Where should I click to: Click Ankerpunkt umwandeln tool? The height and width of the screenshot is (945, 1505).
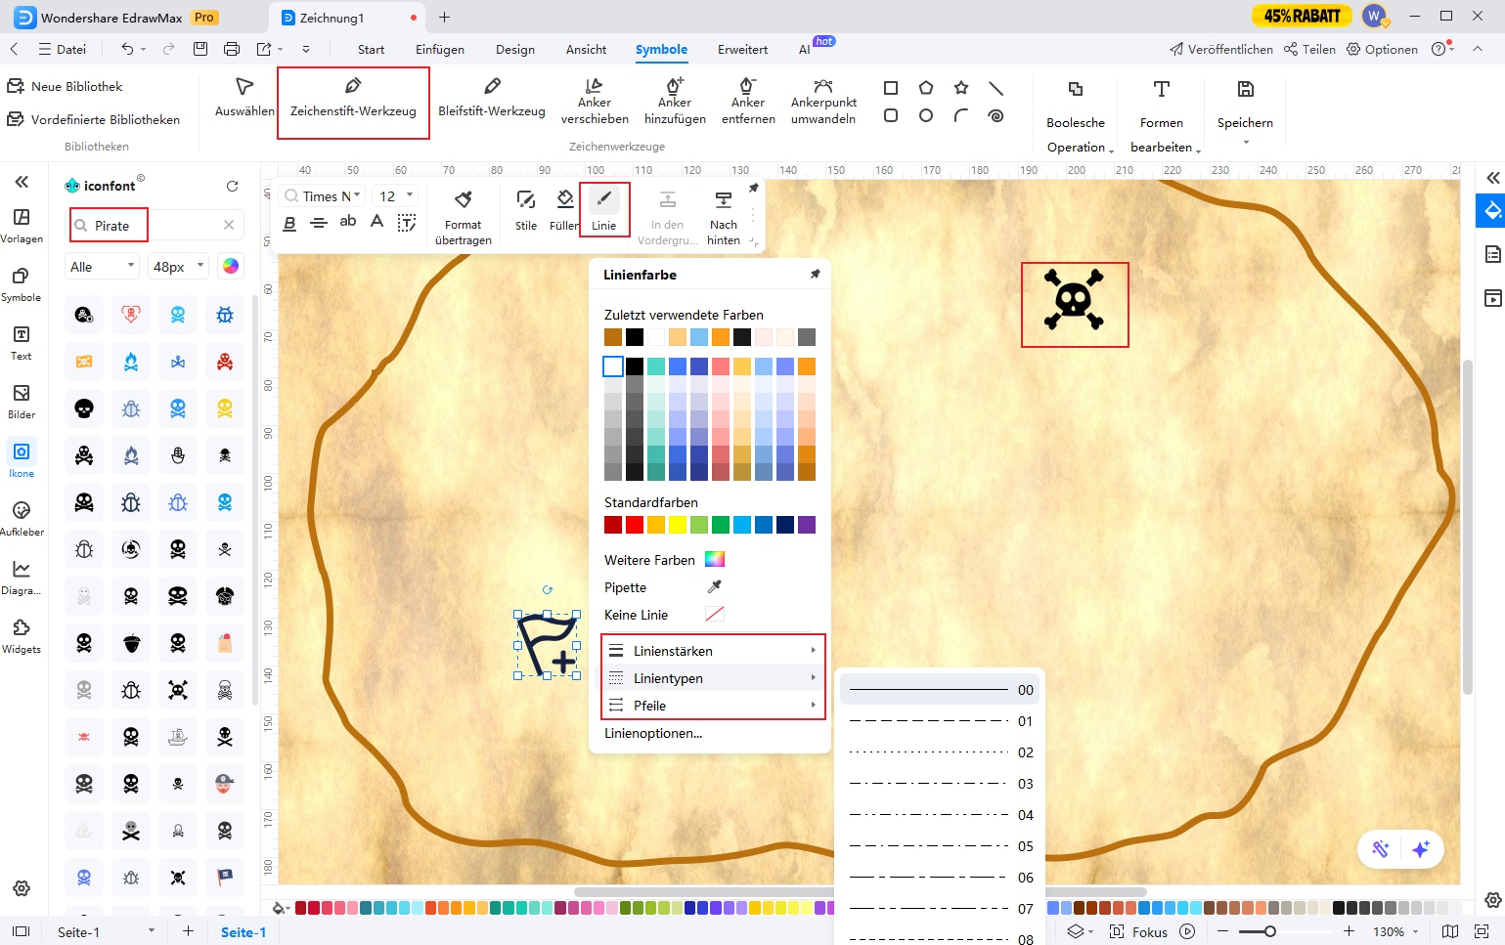point(823,102)
